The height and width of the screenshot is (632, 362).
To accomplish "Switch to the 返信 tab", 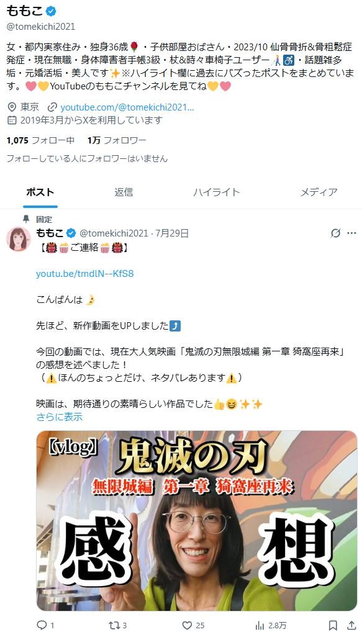I will pyautogui.click(x=124, y=192).
